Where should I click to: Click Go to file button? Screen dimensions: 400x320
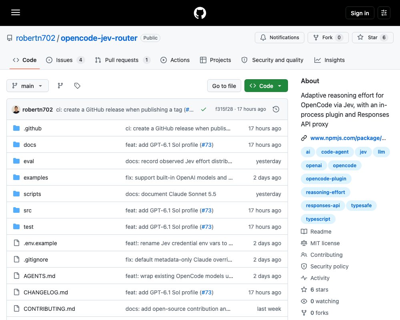(x=224, y=86)
